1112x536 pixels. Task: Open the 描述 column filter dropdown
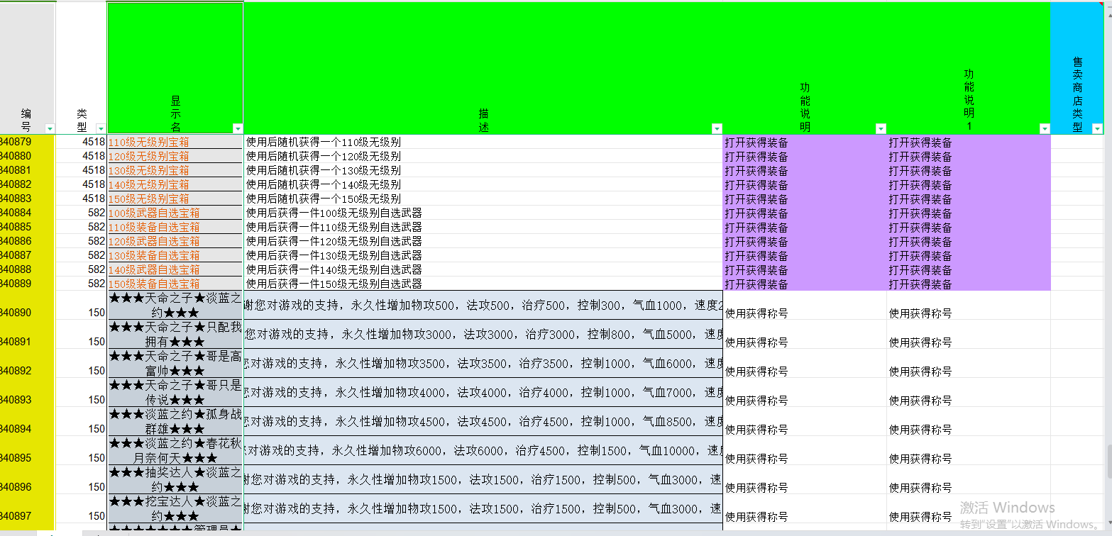(717, 128)
